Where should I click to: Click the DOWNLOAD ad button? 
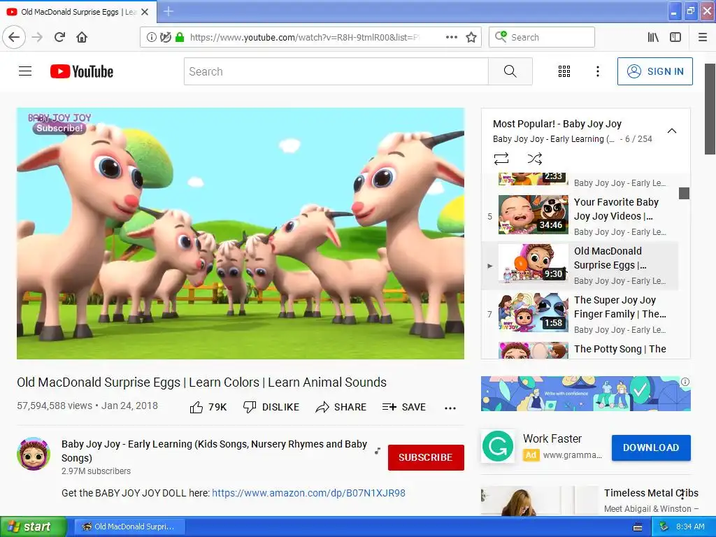[x=651, y=447]
